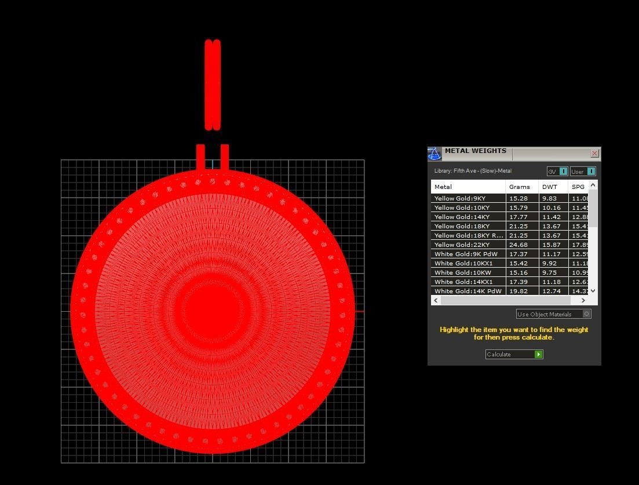
Task: Click the Library: Fifth Ave label
Action: 473,171
